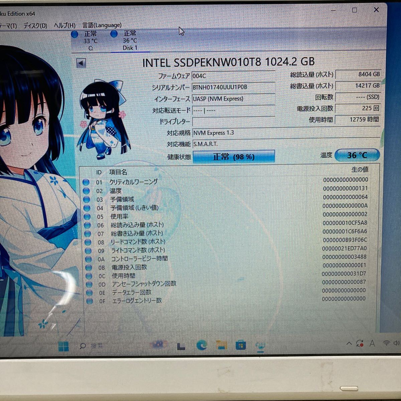Image resolution: width=401 pixels, height=401 pixels.
Task: Open Microsoft Store from the taskbar
Action: click(x=241, y=345)
